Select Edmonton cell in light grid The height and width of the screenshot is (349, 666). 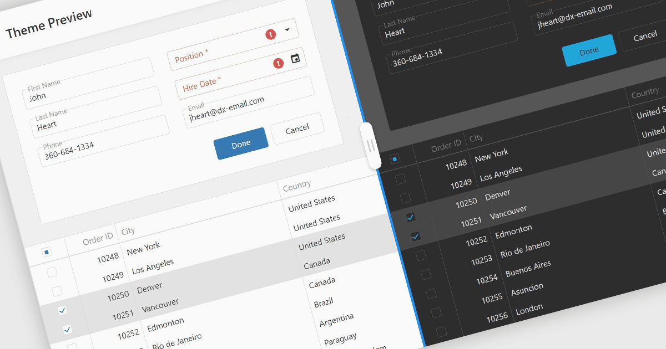pos(165,324)
